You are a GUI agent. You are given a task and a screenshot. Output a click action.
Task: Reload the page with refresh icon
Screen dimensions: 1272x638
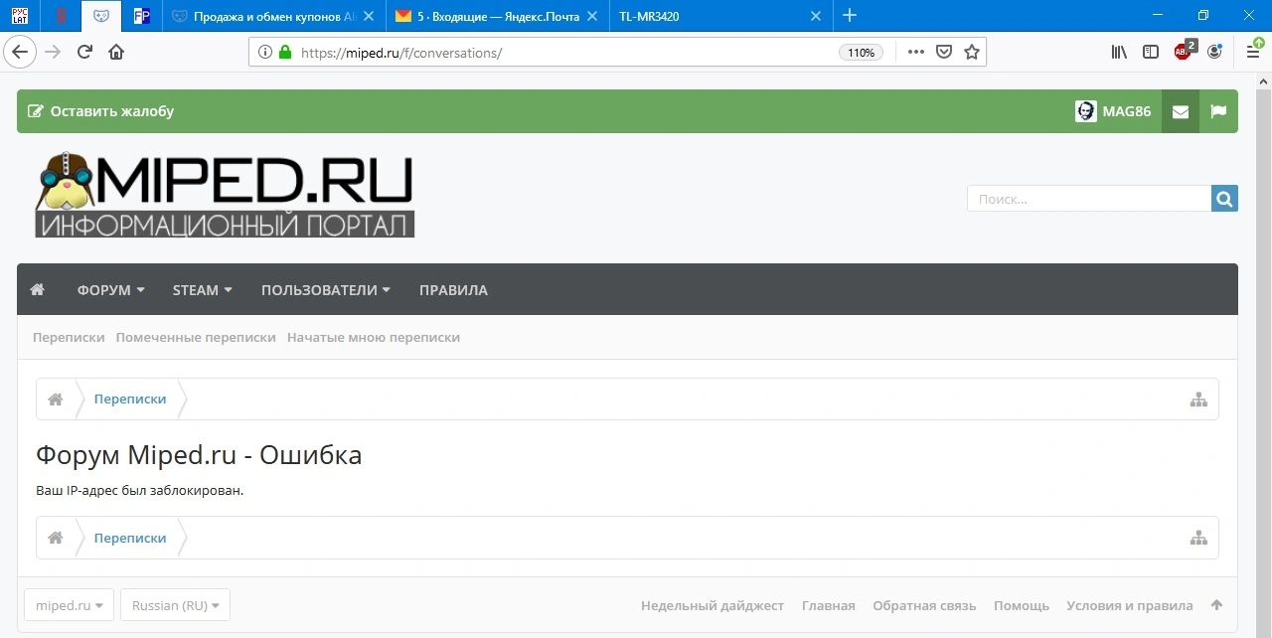coord(84,53)
